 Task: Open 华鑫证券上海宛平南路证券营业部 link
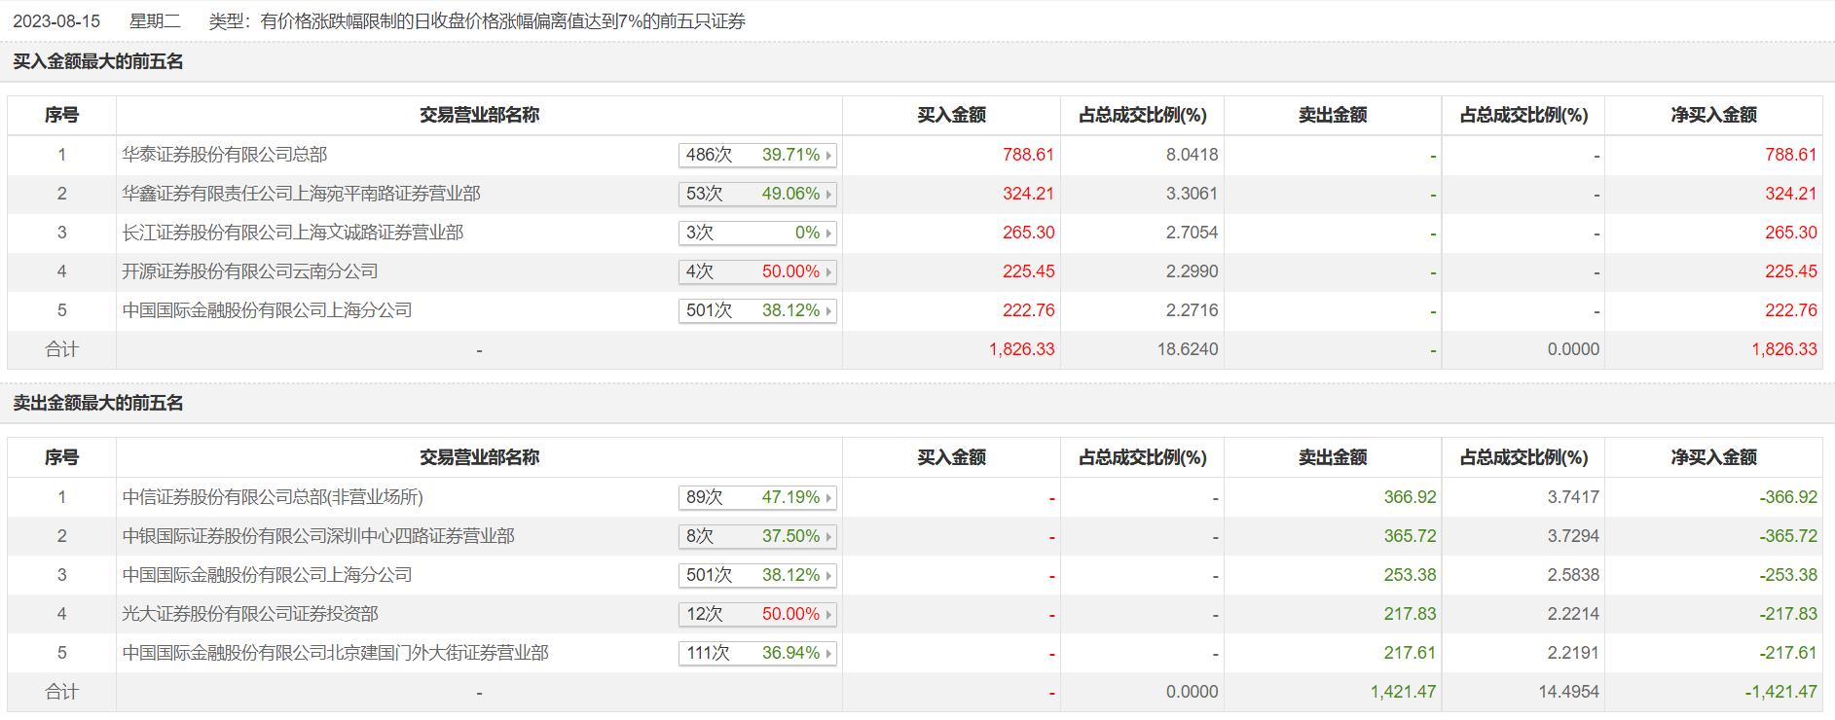301,194
